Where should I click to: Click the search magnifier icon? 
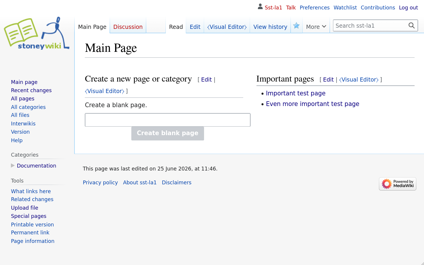[412, 26]
